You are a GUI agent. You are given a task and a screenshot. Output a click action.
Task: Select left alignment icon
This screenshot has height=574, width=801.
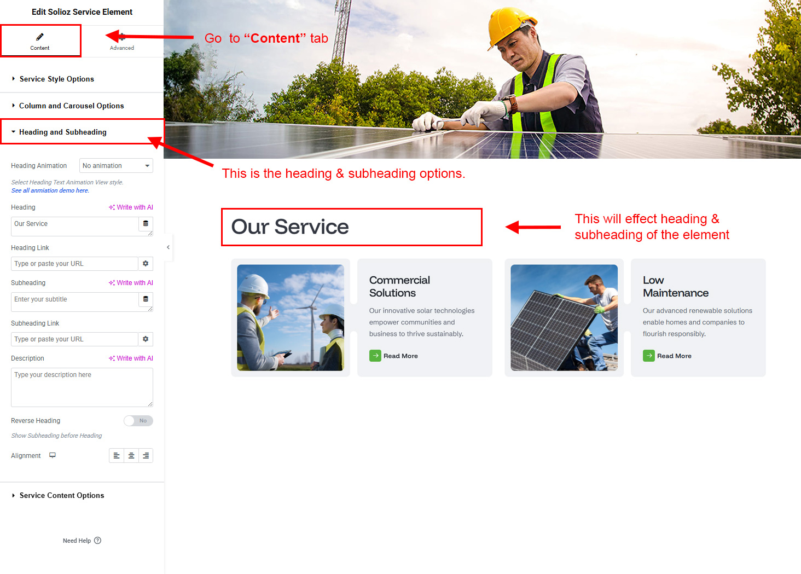[117, 456]
